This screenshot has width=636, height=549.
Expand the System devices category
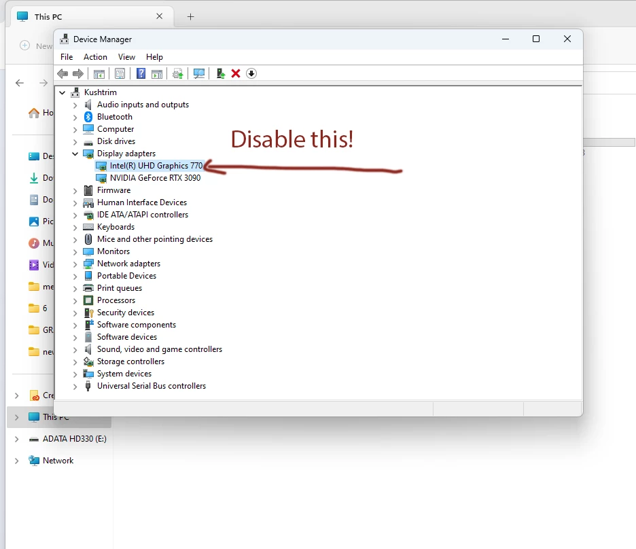coord(75,374)
